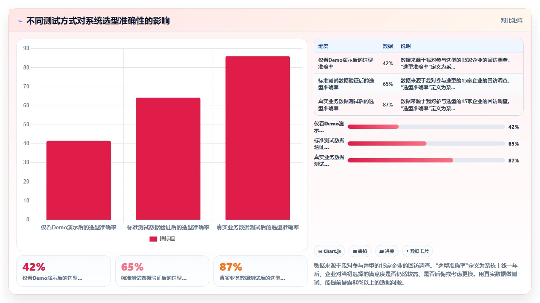Click the 仅看Demo演示 progress label

click(329, 127)
